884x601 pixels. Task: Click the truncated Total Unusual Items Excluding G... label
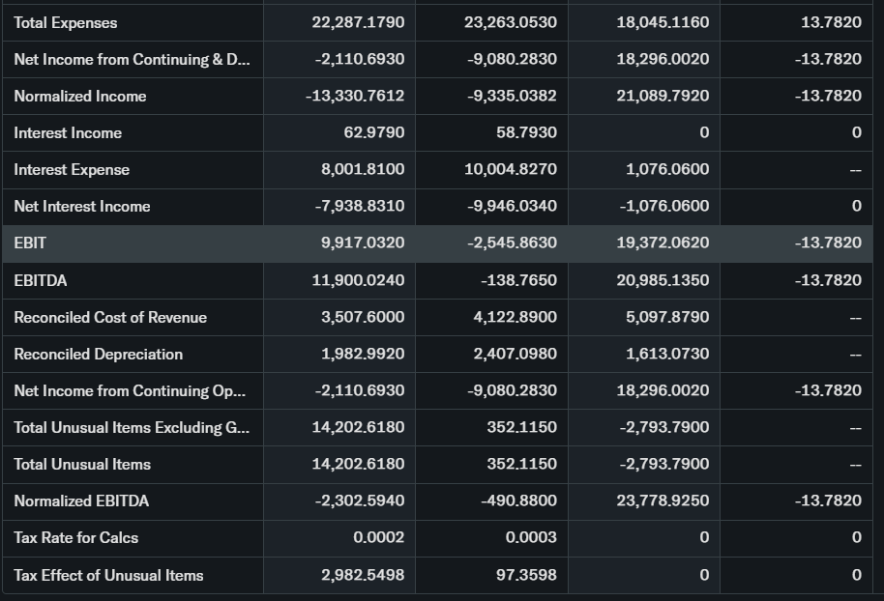pyautogui.click(x=132, y=427)
